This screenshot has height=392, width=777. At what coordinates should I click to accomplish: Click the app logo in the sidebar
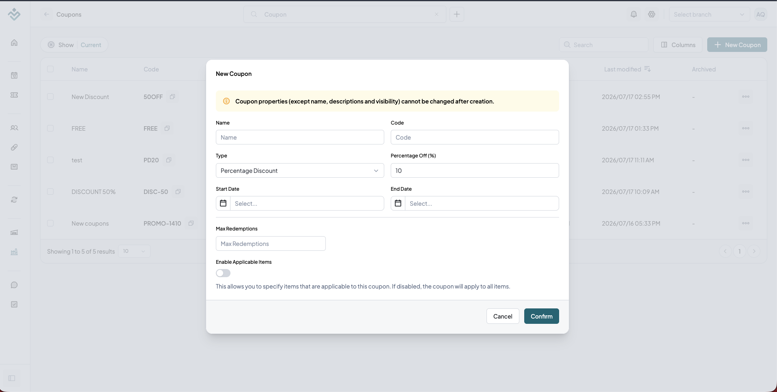coord(14,14)
